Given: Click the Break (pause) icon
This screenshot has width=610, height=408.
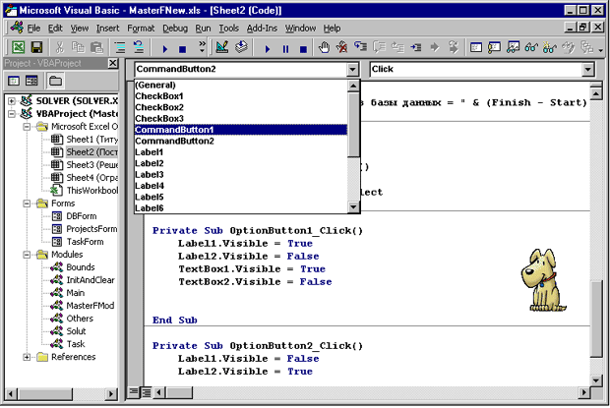Looking at the screenshot, I should pos(286,48).
